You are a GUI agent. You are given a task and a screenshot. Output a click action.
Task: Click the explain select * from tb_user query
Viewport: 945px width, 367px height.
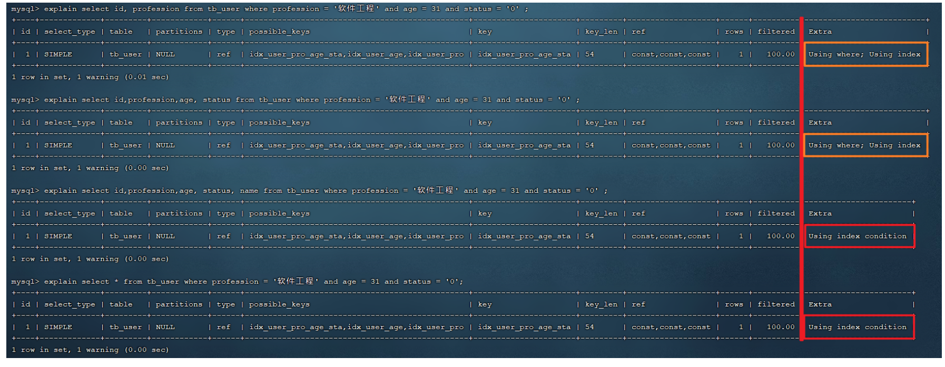237,282
